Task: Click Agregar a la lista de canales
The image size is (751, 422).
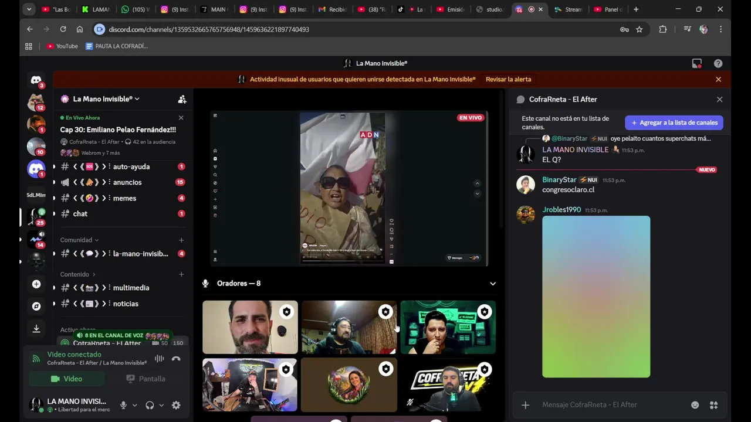Action: tap(674, 122)
